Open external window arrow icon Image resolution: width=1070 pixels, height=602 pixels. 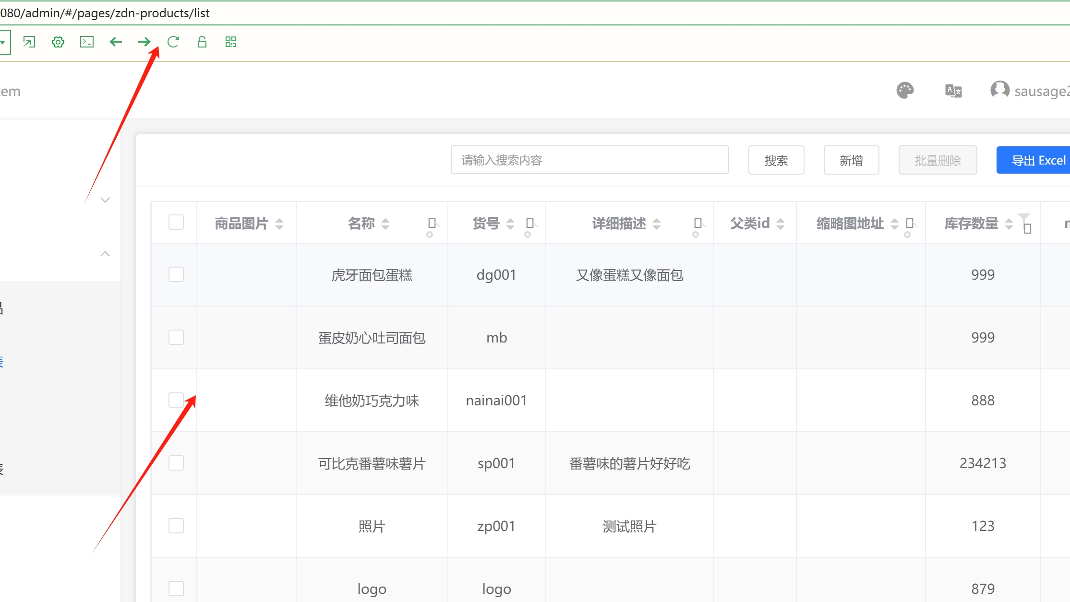coord(29,42)
